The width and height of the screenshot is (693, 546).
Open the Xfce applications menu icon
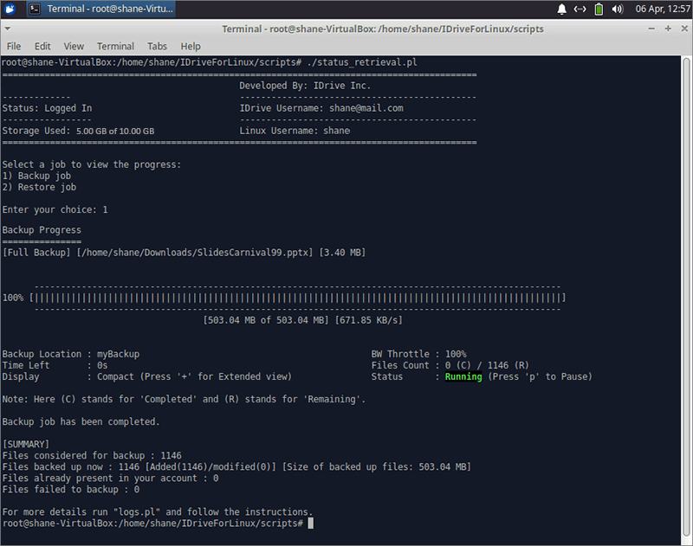click(x=10, y=9)
